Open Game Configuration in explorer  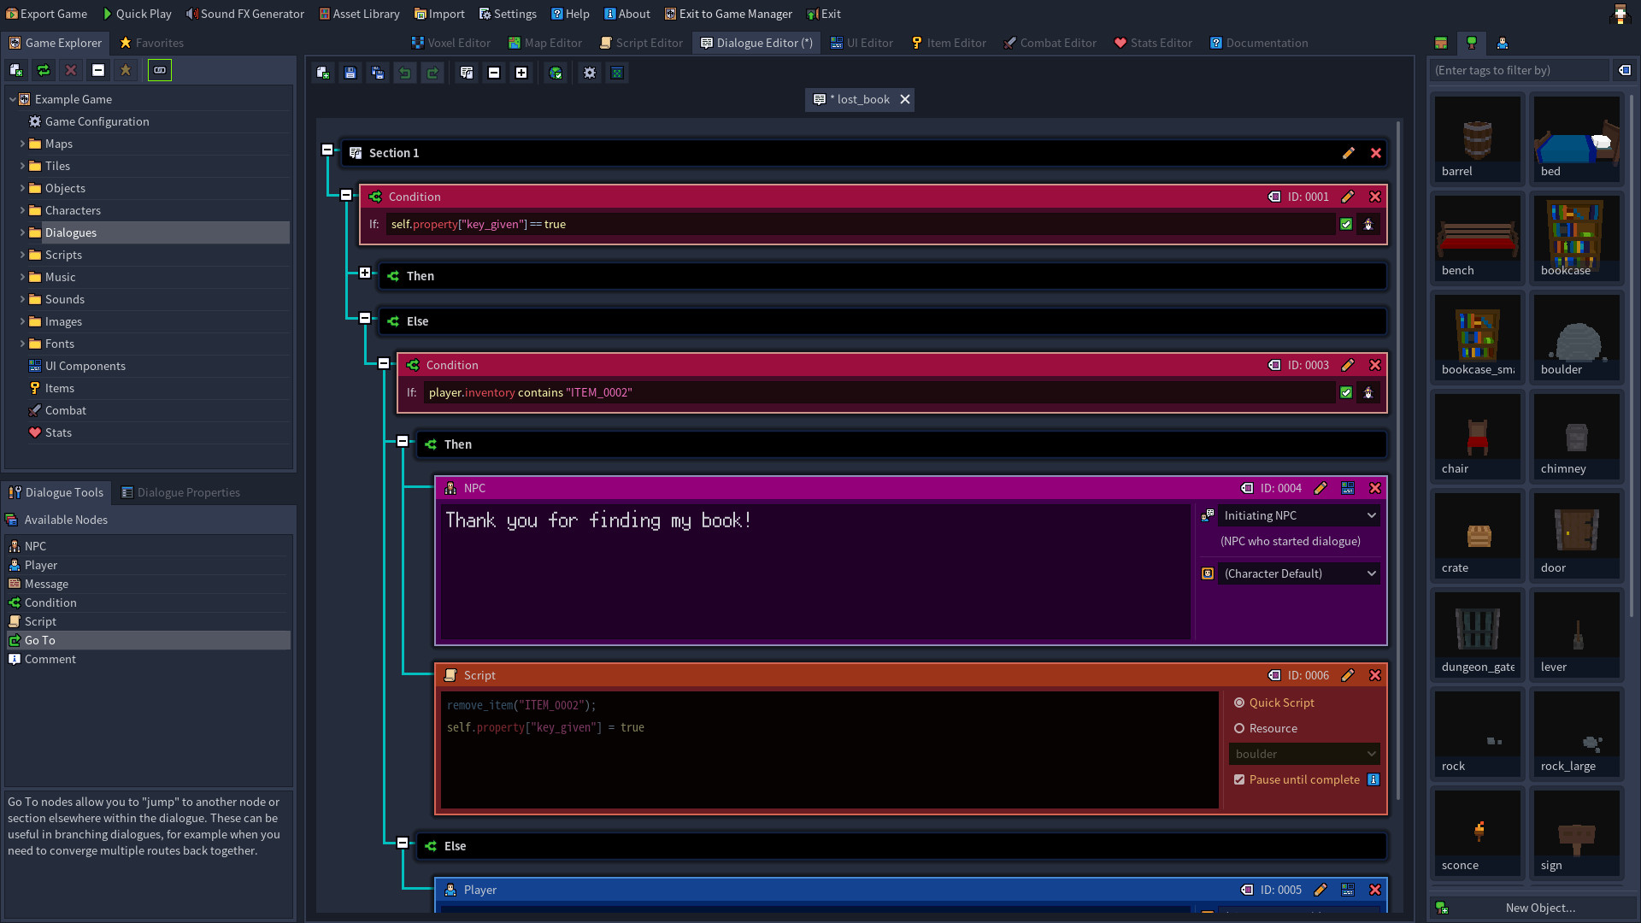click(97, 121)
